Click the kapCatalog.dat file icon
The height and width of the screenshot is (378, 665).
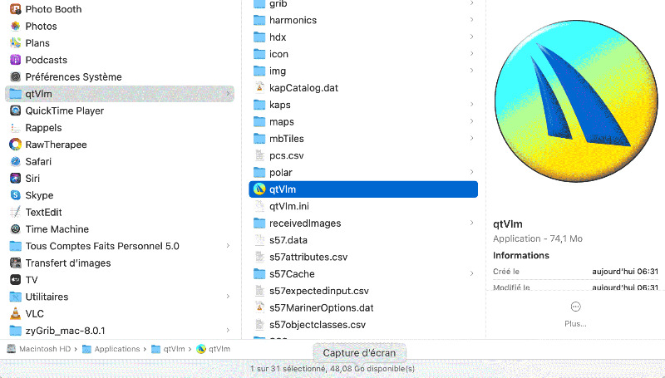(x=259, y=87)
